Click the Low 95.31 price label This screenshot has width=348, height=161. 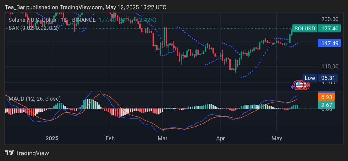point(321,78)
